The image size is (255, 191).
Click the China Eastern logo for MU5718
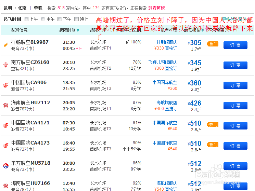pos(6,166)
